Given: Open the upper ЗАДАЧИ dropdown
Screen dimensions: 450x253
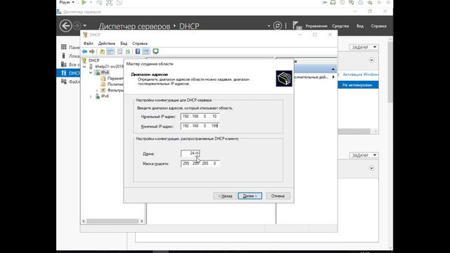Looking at the screenshot, I should coord(364,47).
